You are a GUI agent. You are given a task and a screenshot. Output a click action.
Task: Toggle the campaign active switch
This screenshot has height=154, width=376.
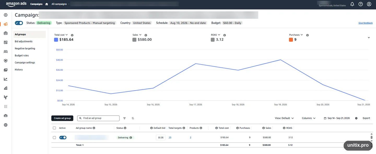19,23
